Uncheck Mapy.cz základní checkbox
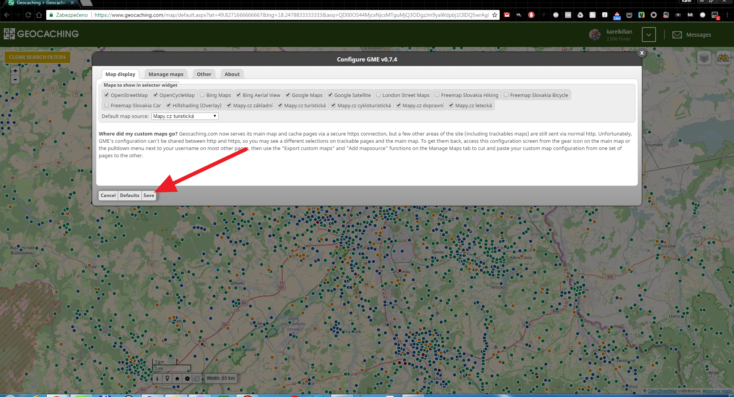This screenshot has width=734, height=397. [x=229, y=105]
